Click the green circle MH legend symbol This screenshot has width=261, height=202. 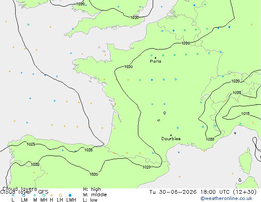tap(44, 195)
